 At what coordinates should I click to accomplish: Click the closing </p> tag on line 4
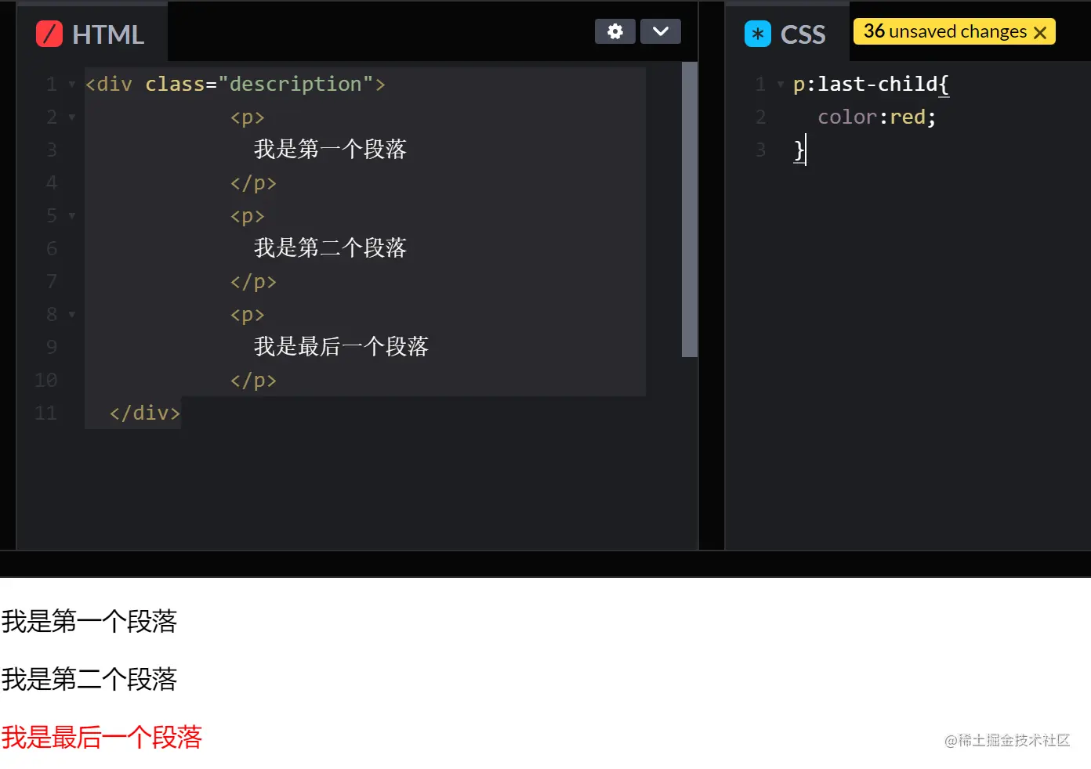click(253, 182)
